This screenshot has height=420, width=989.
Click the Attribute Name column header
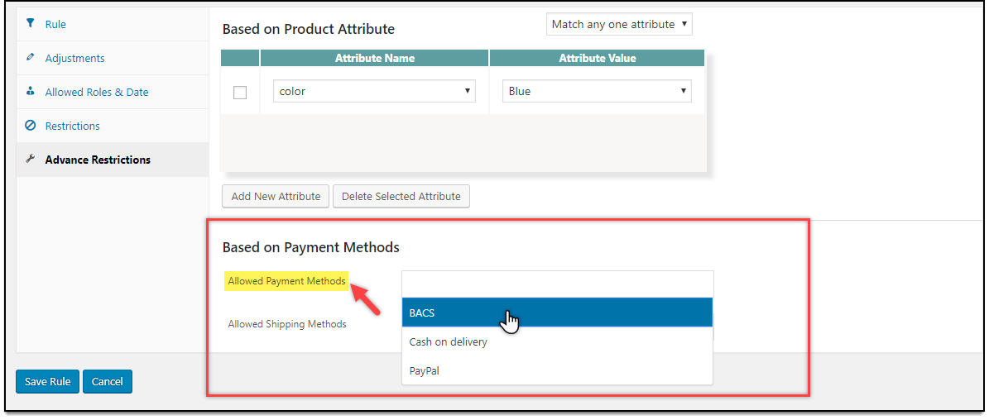tap(375, 58)
